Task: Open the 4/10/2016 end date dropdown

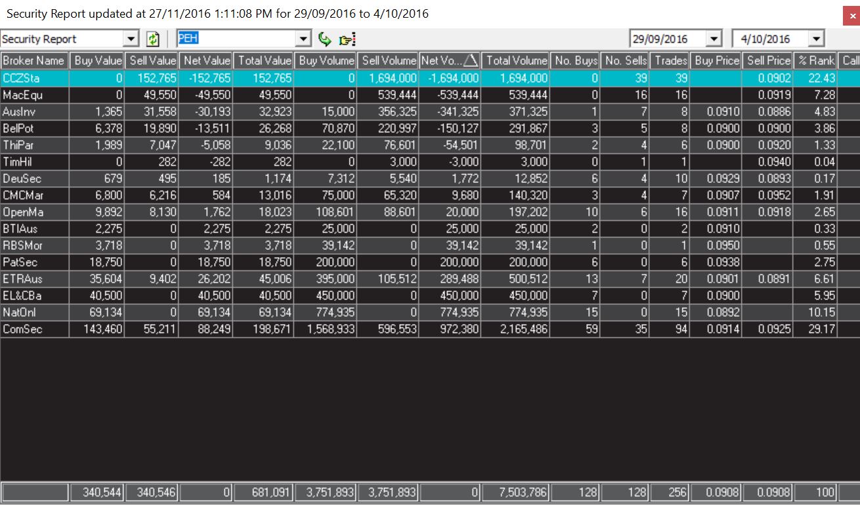Action: coord(816,39)
